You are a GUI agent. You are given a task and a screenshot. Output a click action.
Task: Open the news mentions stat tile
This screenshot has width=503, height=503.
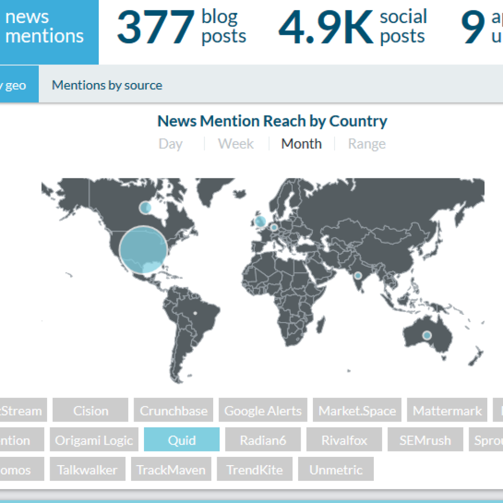coord(49,32)
